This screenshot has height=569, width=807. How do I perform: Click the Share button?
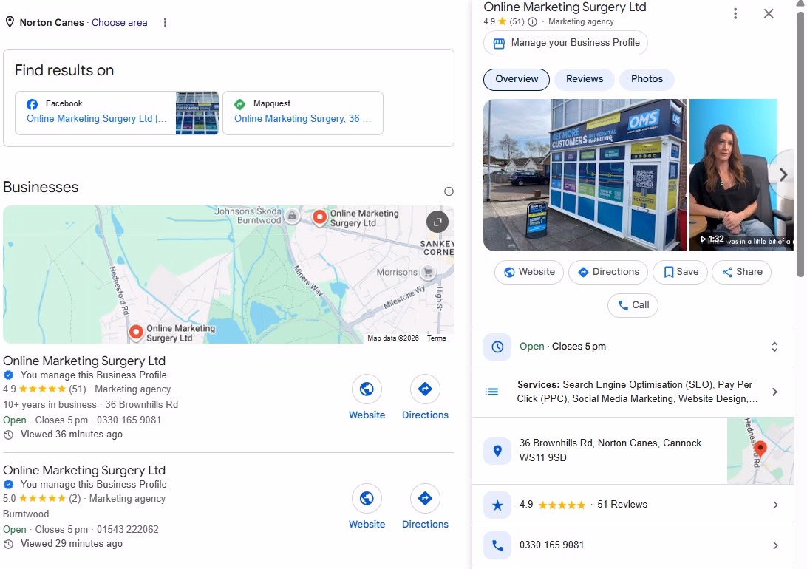(742, 272)
